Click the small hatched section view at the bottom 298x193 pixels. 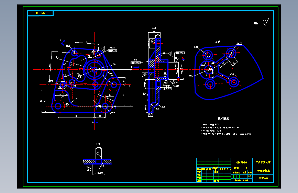coord(97,161)
